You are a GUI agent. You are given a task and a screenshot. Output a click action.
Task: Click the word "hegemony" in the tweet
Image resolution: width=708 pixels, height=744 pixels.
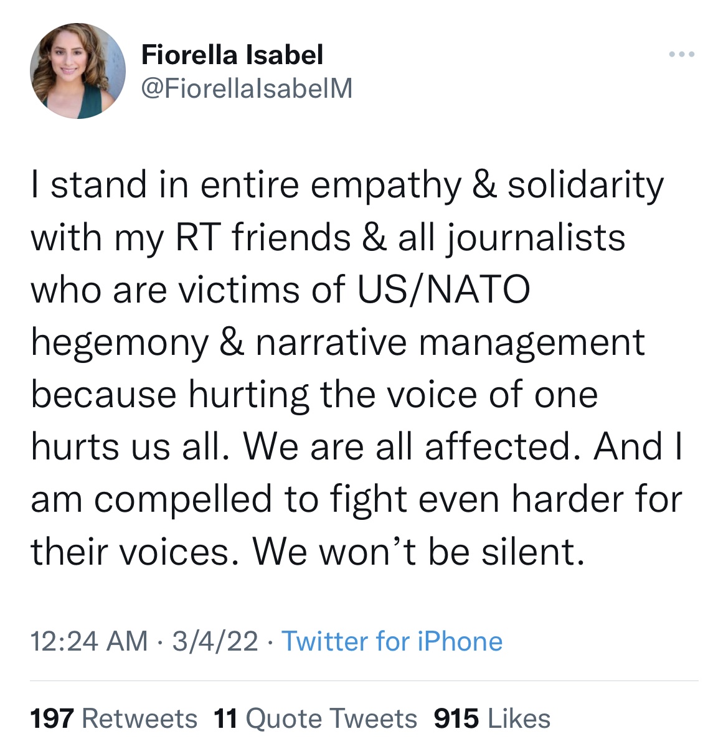pyautogui.click(x=120, y=344)
